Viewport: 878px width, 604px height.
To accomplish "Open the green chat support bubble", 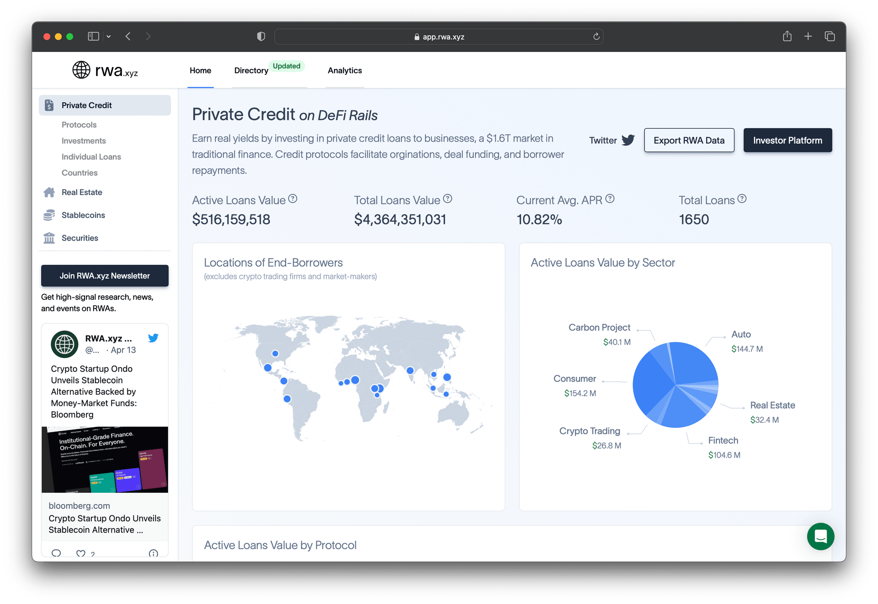I will point(820,536).
